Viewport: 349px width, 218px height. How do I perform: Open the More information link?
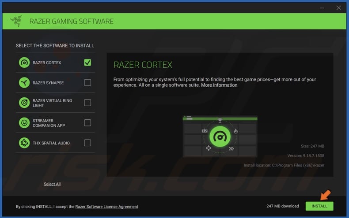click(219, 85)
